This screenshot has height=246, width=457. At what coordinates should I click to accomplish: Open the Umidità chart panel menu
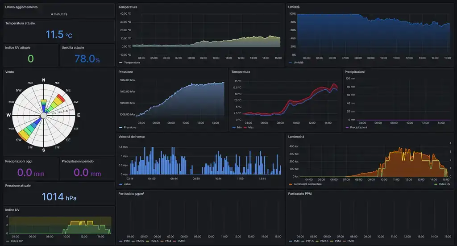(294, 7)
